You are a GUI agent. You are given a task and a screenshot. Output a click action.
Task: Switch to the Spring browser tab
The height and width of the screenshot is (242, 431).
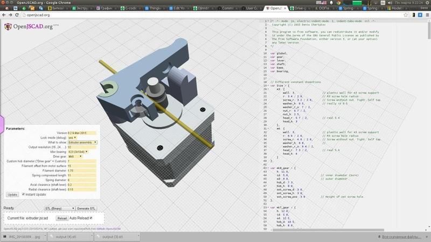click(x=347, y=9)
